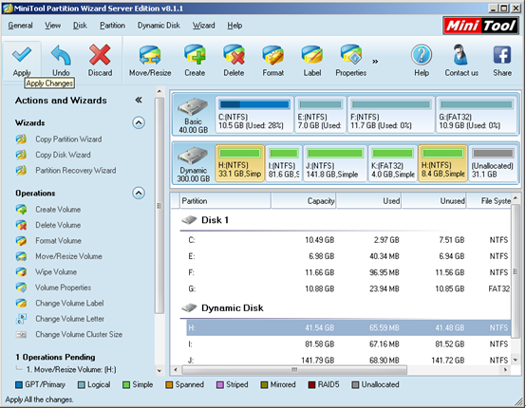526x408 pixels.
Task: Click the horizontal scrollbar of partition list
Action: click(294, 370)
